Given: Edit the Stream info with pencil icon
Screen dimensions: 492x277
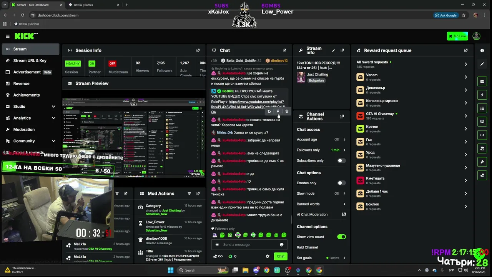Looking at the screenshot, I should pyautogui.click(x=334, y=50).
